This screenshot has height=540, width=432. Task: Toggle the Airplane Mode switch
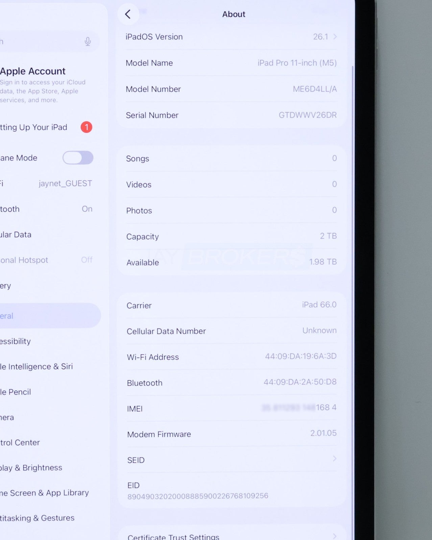[78, 158]
